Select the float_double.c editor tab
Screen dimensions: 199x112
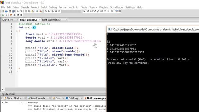click(x=29, y=20)
